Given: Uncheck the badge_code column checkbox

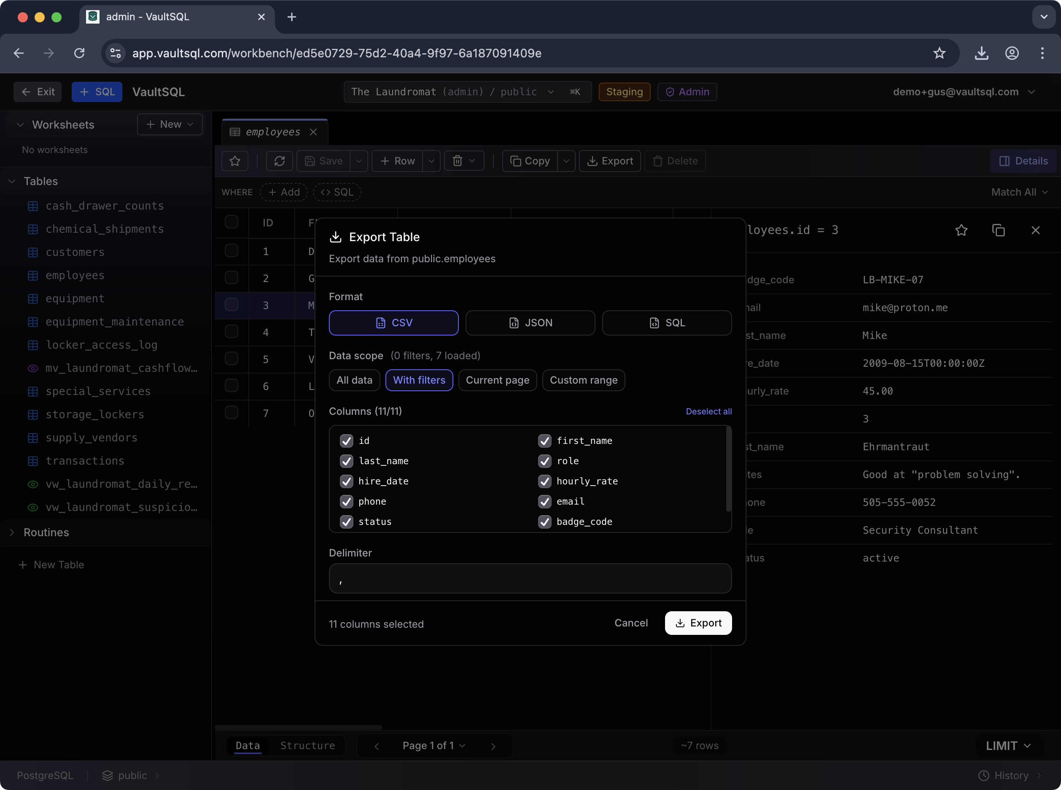Looking at the screenshot, I should point(544,522).
